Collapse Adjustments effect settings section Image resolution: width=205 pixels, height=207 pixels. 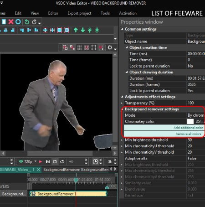point(122,97)
